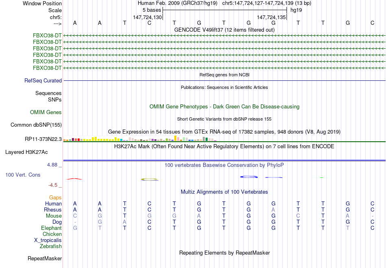The image size is (386, 268).
Task: Click the 'RepeatMasker' track label
Action: click(x=45, y=258)
